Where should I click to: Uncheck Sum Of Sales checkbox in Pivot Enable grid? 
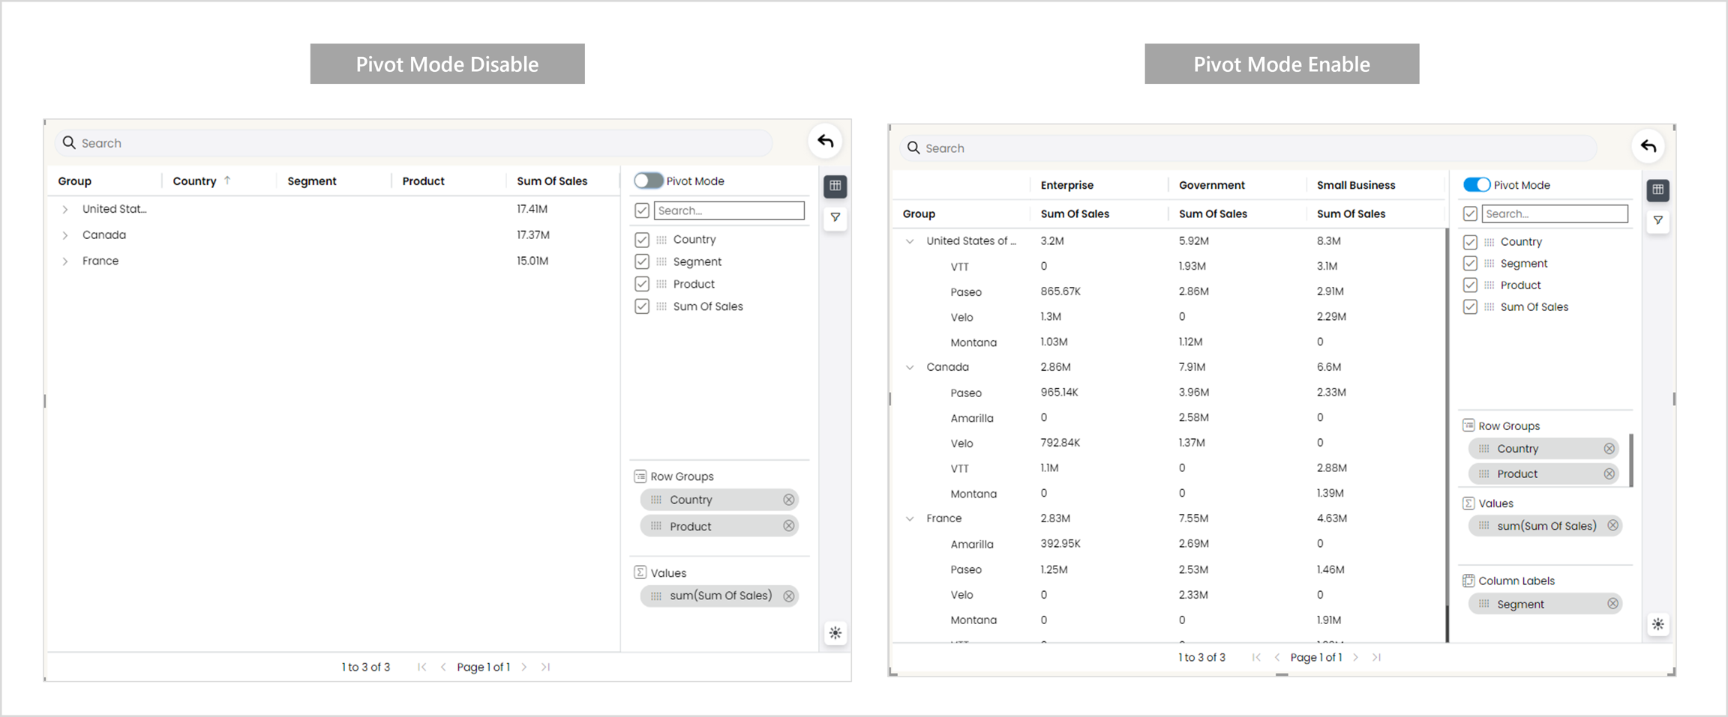point(1470,307)
